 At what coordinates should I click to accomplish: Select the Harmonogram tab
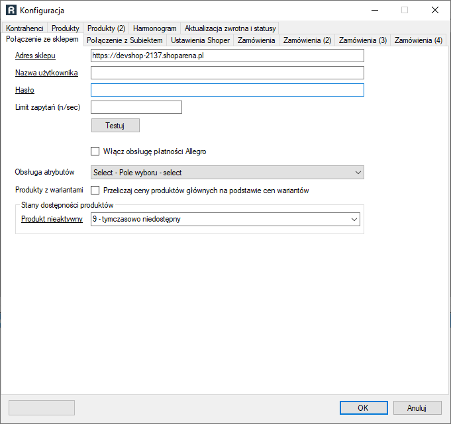click(x=155, y=28)
